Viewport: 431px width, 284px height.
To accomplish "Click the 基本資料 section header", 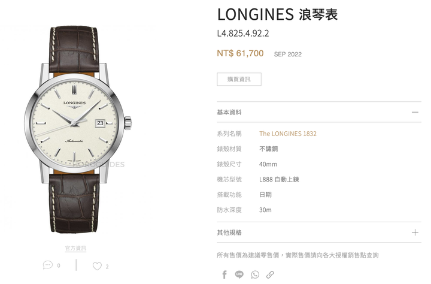I will 319,112.
